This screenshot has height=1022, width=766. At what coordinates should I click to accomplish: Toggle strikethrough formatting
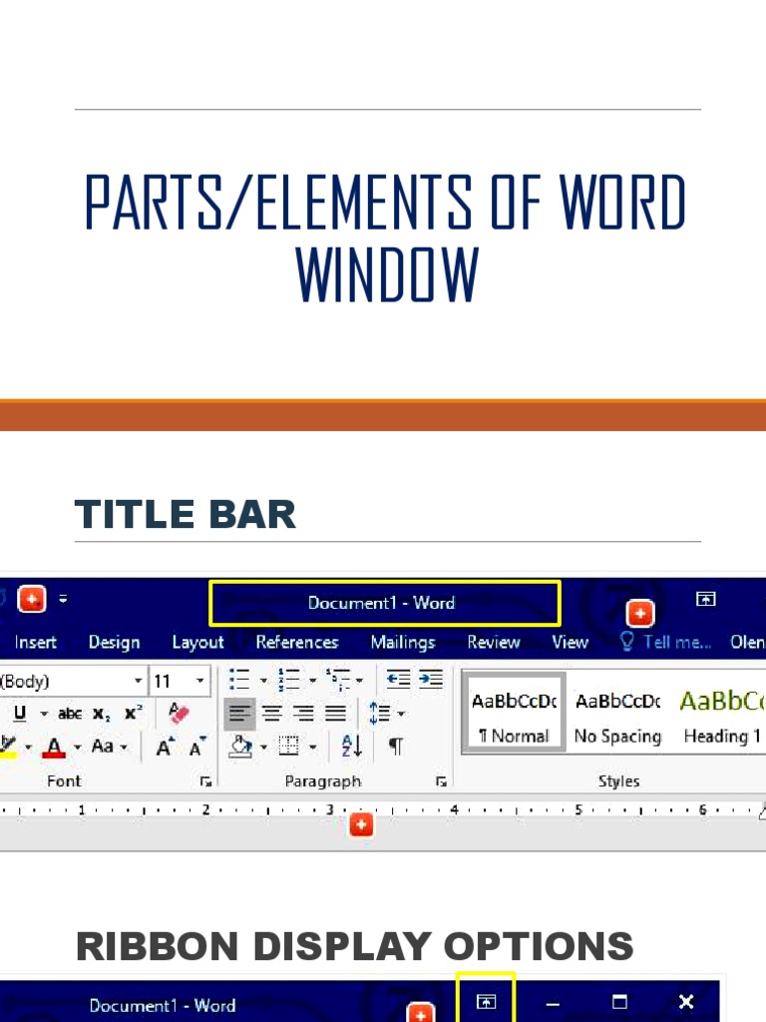click(x=70, y=715)
